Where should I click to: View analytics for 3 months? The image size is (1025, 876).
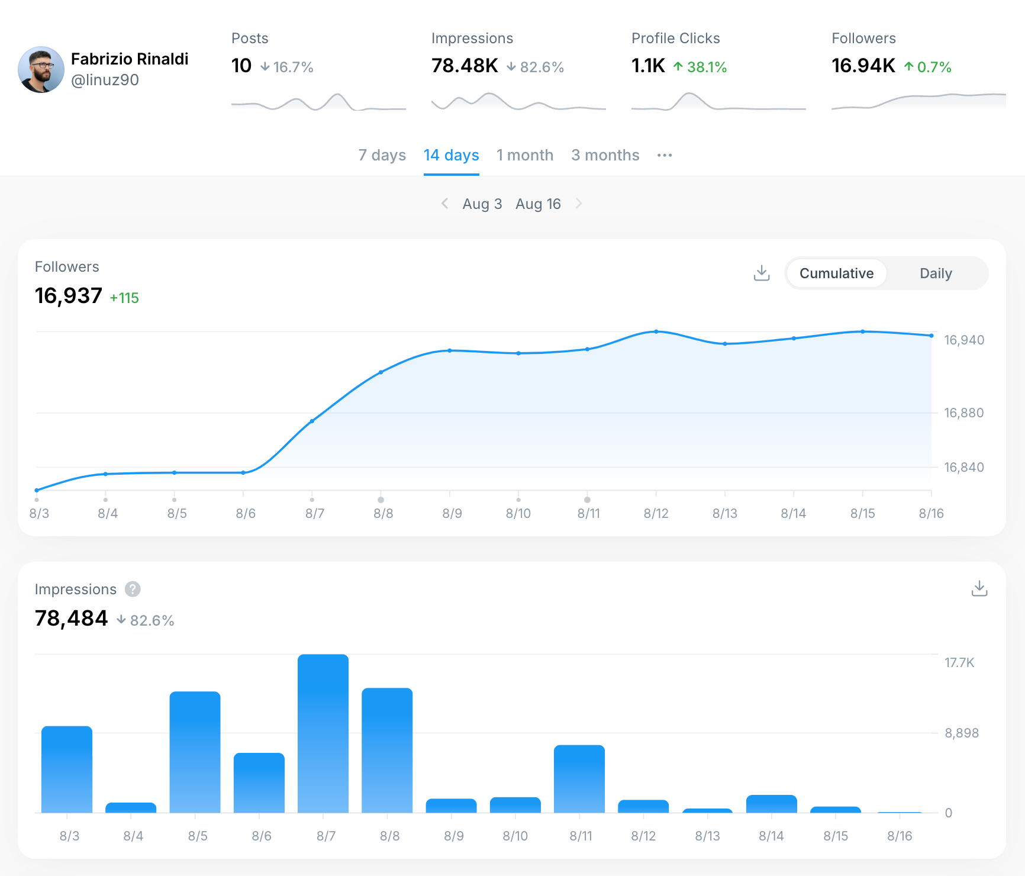tap(605, 155)
